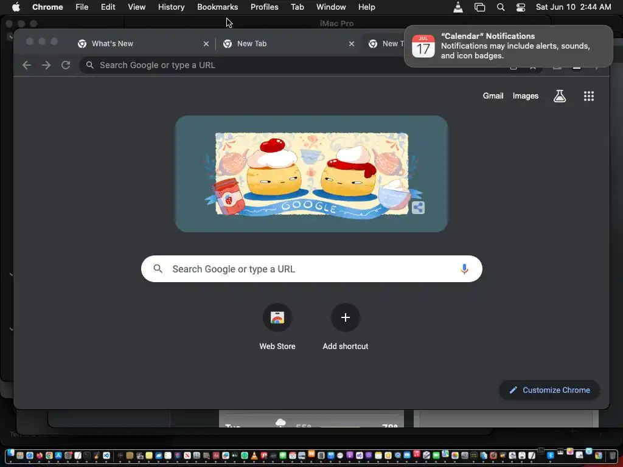Screen dimensions: 623x467
Task: Launch Firefox from the Dock
Action: (40, 455)
